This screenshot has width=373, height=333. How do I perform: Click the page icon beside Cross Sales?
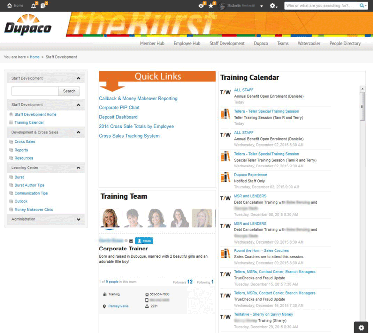click(x=11, y=142)
